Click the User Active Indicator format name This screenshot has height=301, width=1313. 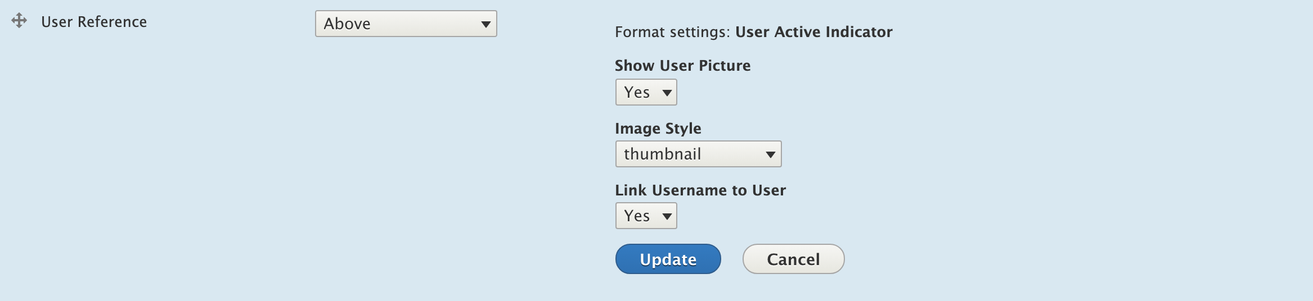(814, 32)
